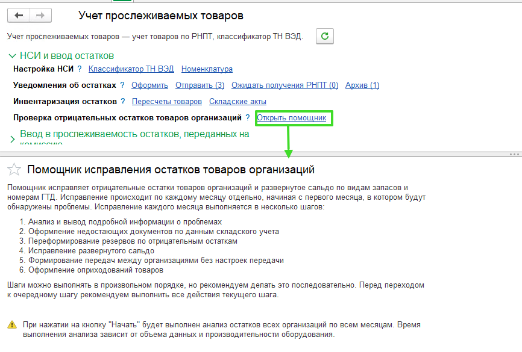Click the Учет прослеживаемых товаров page title
The image size is (522, 352).
(161, 16)
